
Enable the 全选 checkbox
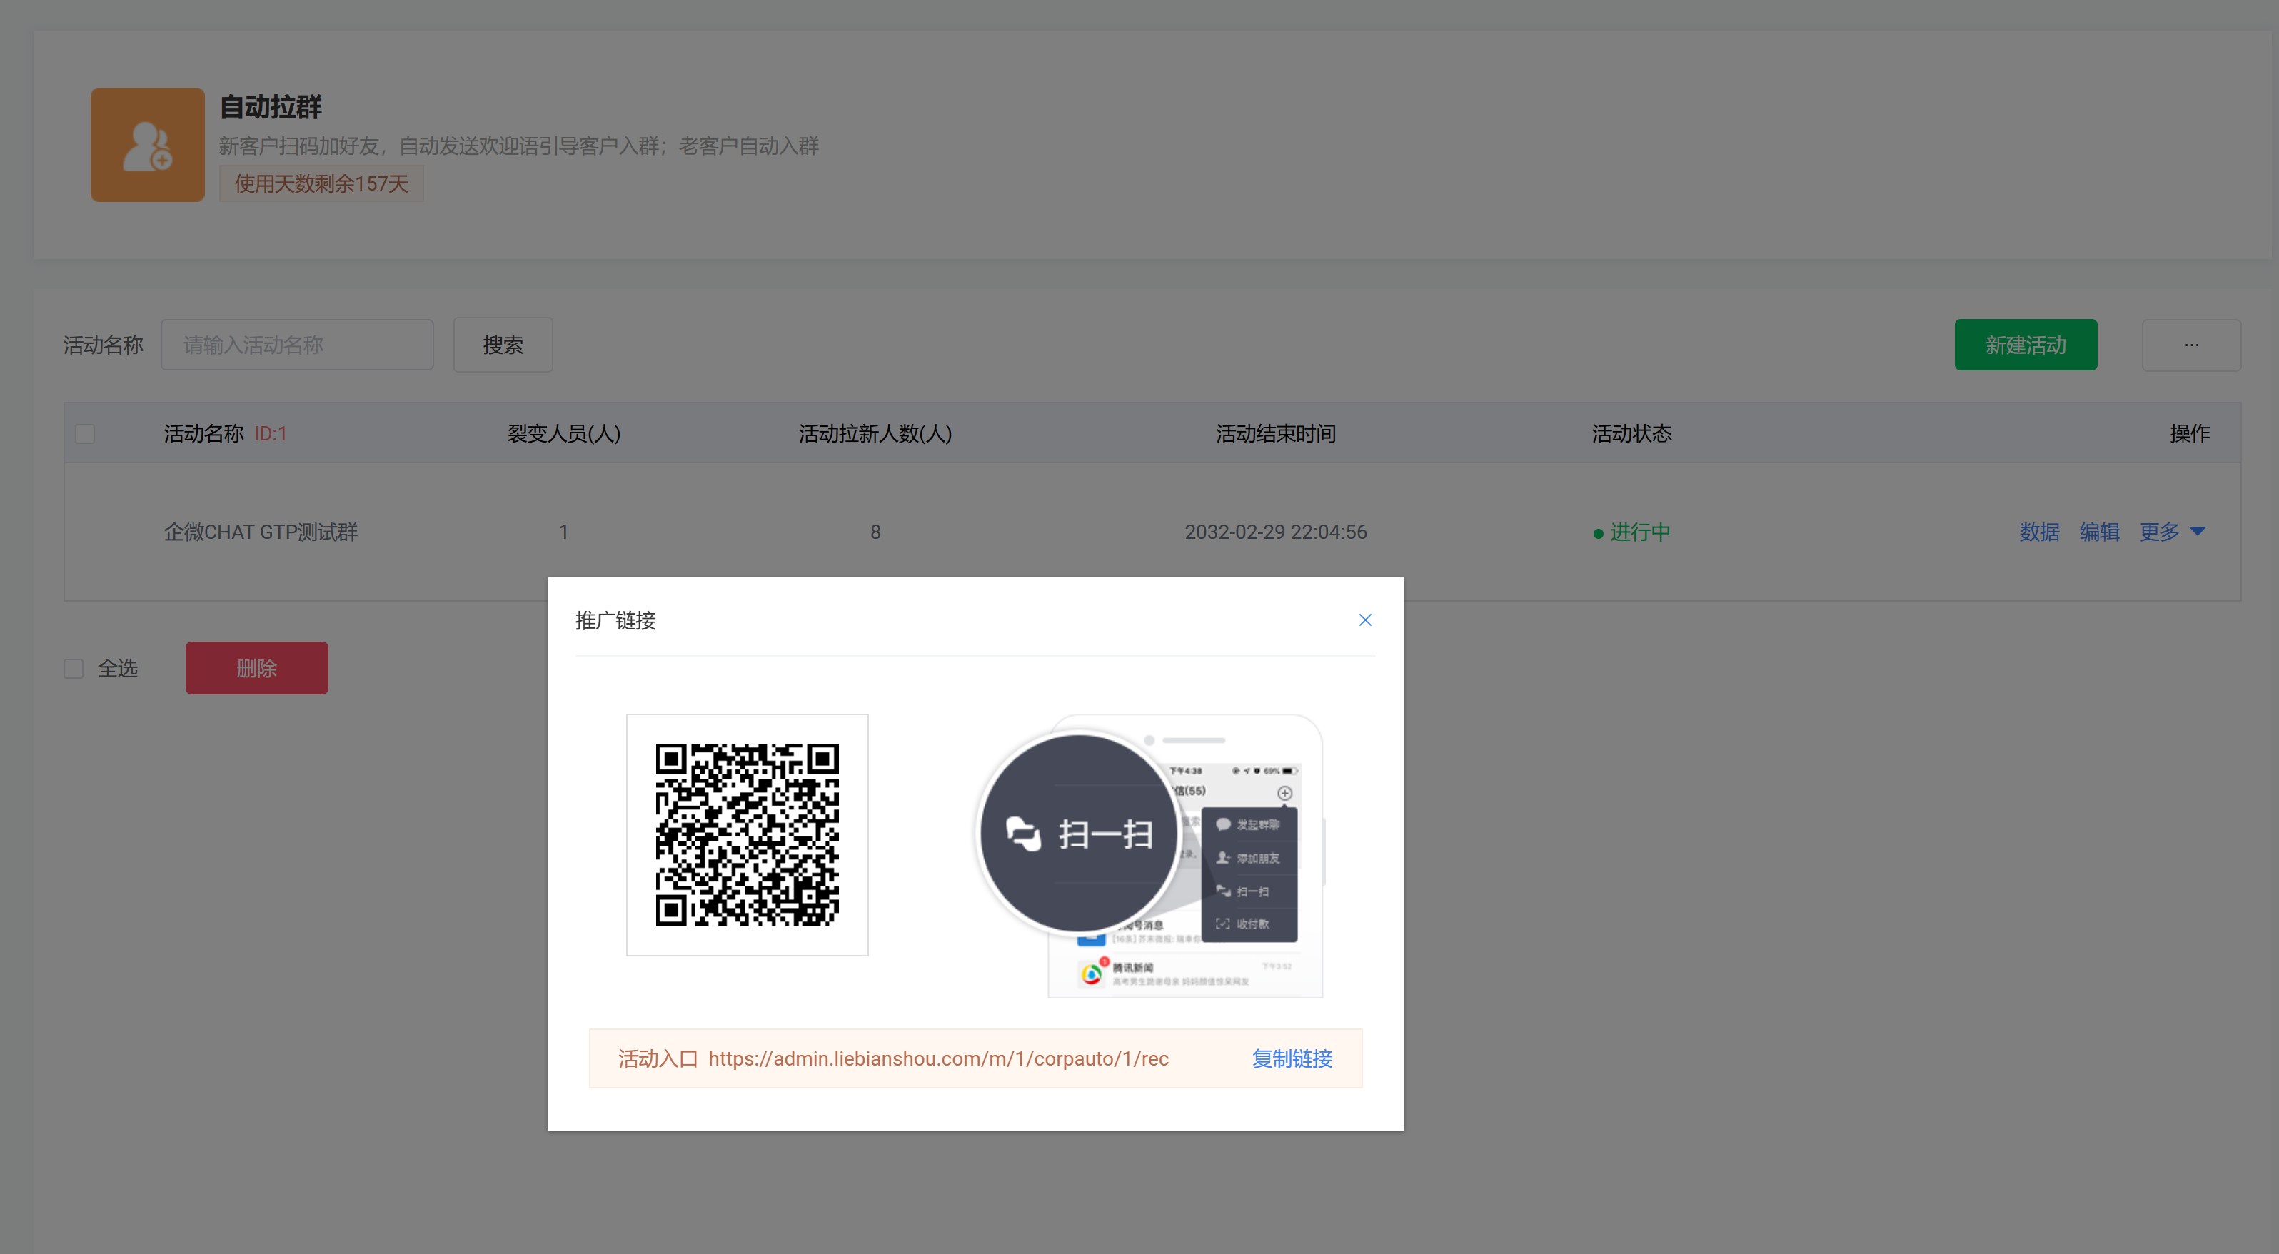[x=73, y=667]
